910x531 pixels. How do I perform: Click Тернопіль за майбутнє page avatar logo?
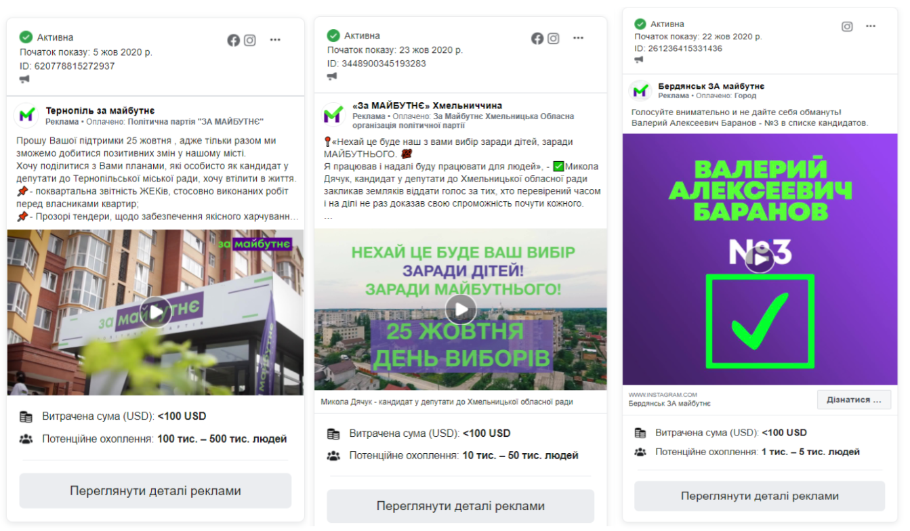coord(26,116)
